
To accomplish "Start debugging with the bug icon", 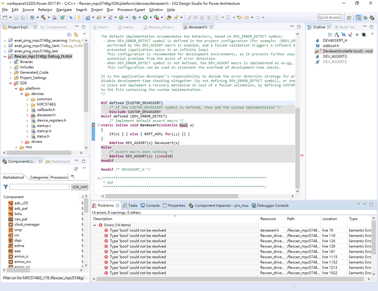I will coord(134,17).
